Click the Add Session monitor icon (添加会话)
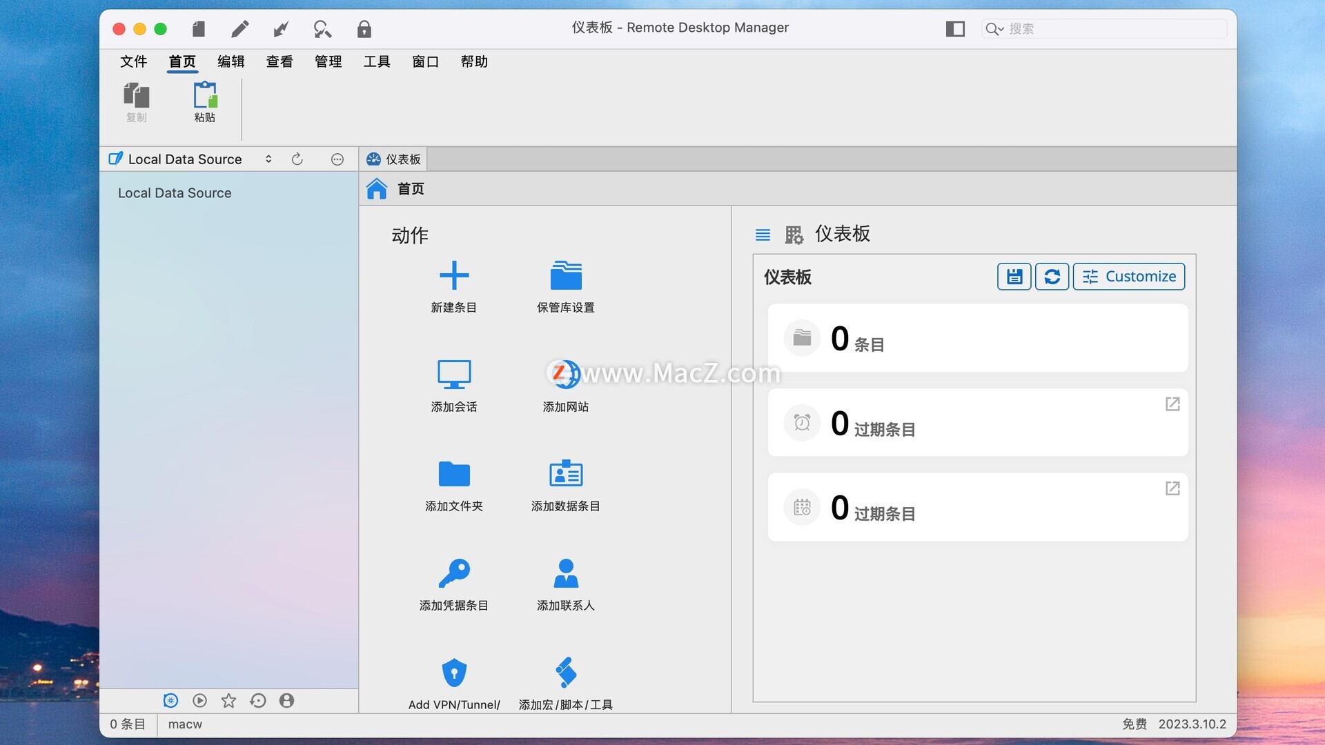This screenshot has height=745, width=1325. [454, 375]
